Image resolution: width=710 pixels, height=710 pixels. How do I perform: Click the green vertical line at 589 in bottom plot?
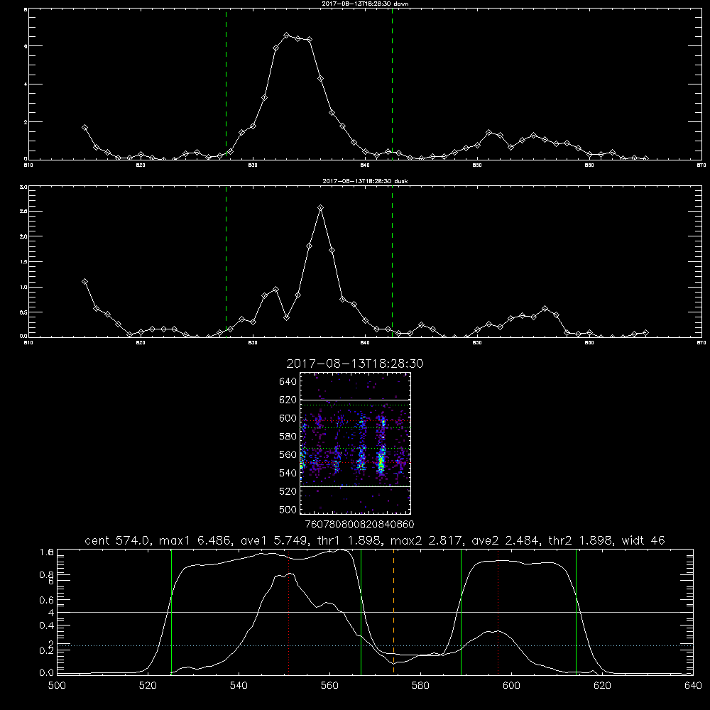tap(461, 612)
